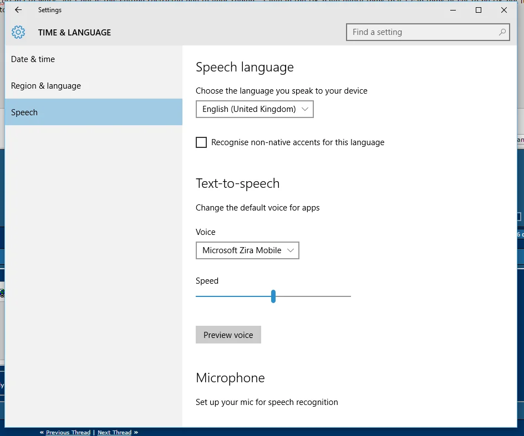The height and width of the screenshot is (436, 524).
Task: Open the Next Thread link behind Settings
Action: click(x=114, y=432)
